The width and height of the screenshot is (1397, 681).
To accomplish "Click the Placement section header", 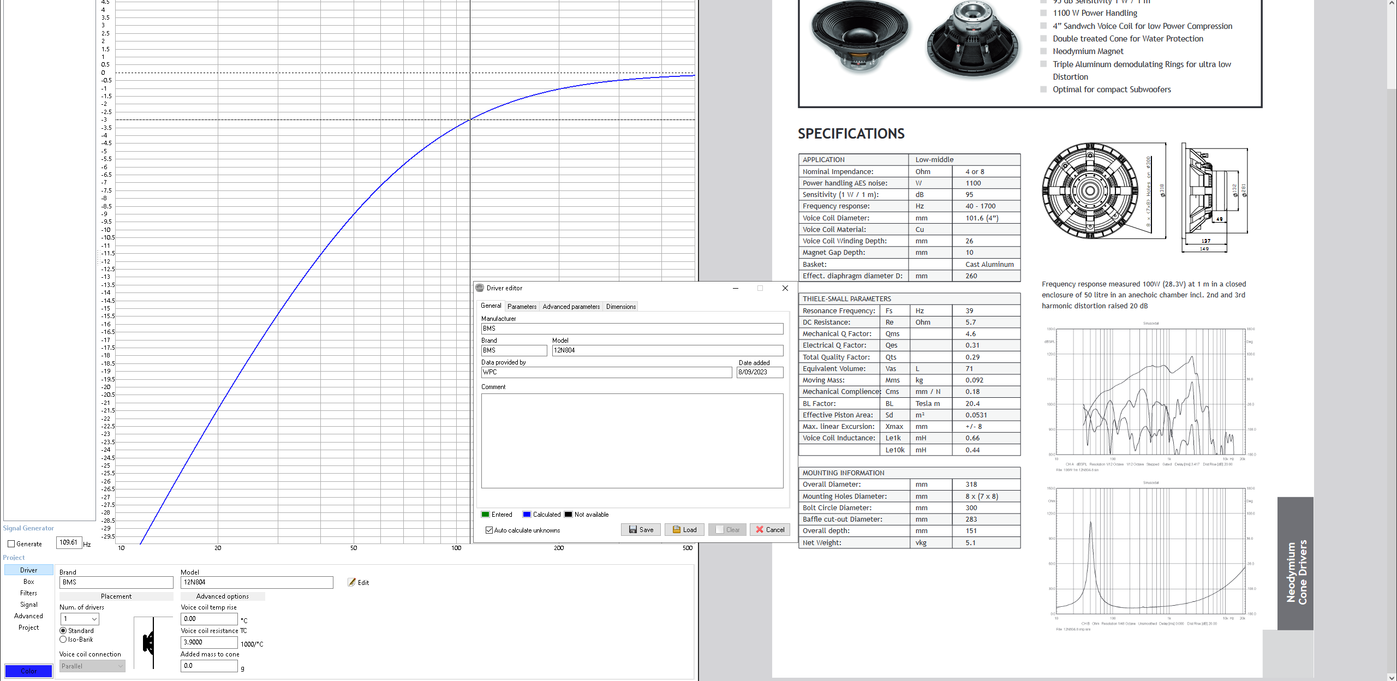I will [x=116, y=596].
